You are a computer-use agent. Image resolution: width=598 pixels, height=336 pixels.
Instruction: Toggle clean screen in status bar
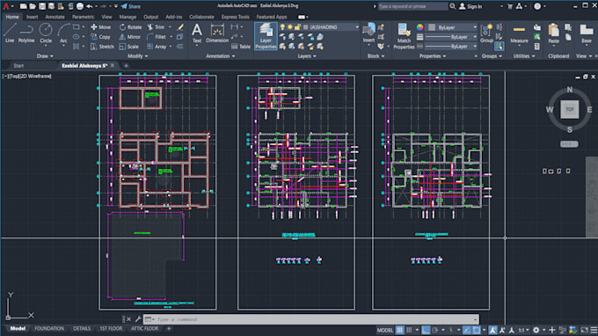[585, 330]
